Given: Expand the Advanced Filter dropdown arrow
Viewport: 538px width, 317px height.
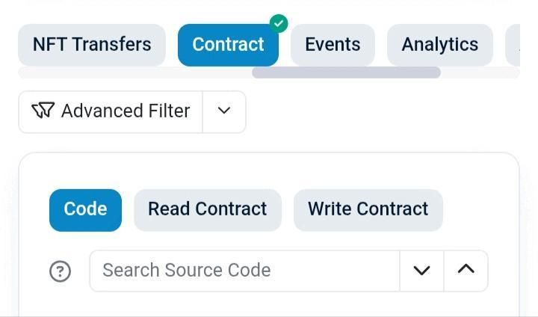Looking at the screenshot, I should [x=223, y=111].
